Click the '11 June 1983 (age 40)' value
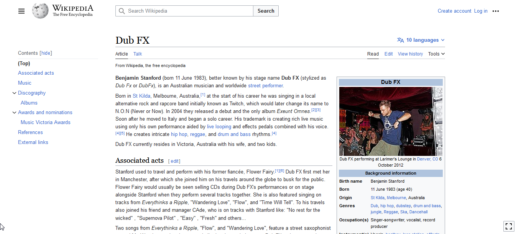Image resolution: width=516 pixels, height=234 pixels. (392, 190)
